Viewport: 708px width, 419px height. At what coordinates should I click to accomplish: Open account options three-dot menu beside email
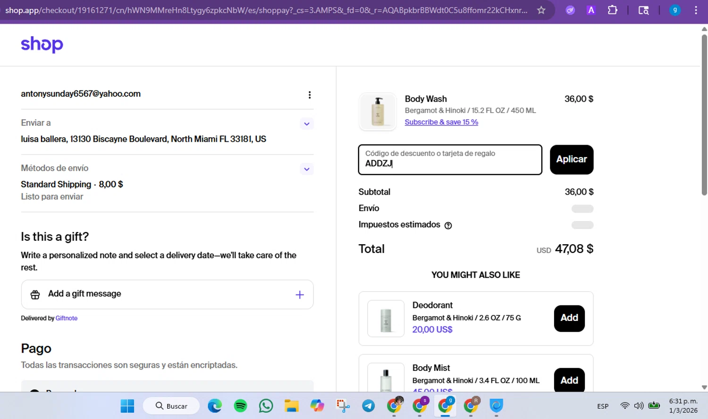coord(310,95)
